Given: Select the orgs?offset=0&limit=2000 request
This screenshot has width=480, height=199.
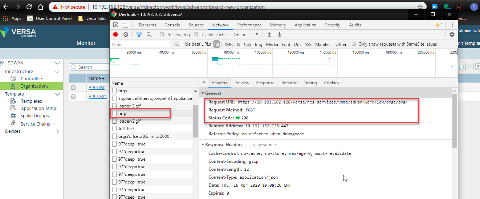Looking at the screenshot, I should coord(151,136).
